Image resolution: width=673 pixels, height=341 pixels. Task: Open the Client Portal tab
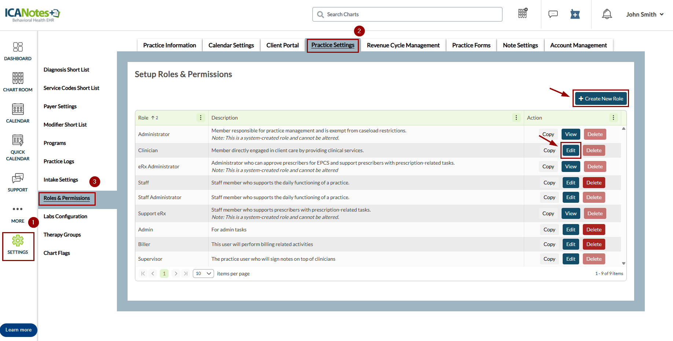pyautogui.click(x=283, y=45)
